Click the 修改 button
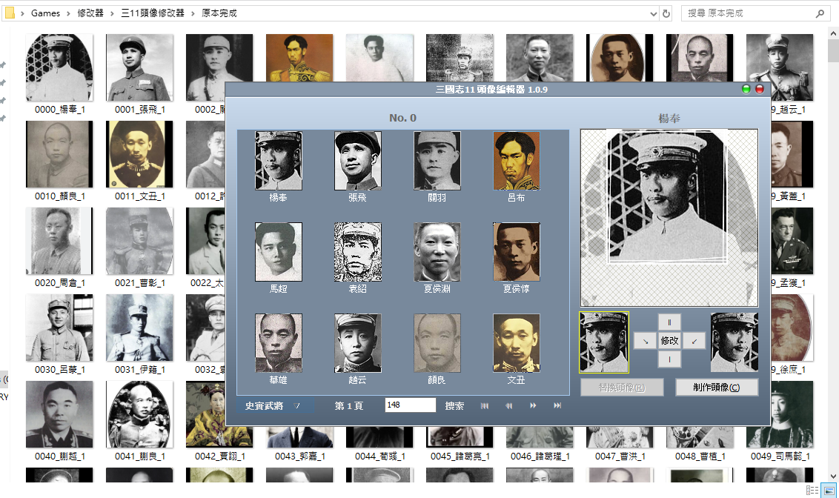Viewport: 839px width, 498px height. [669, 341]
